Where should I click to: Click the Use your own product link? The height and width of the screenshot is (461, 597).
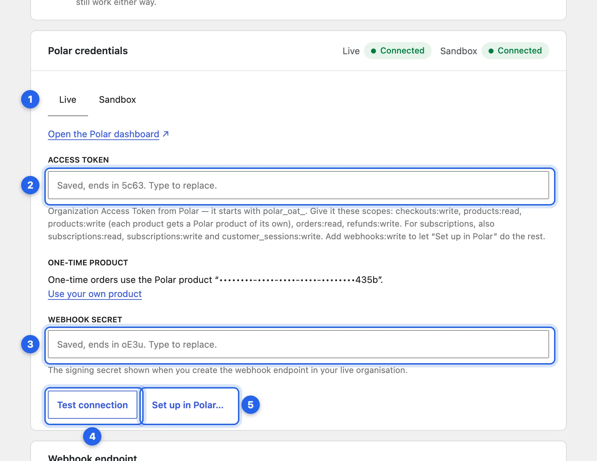click(x=95, y=294)
